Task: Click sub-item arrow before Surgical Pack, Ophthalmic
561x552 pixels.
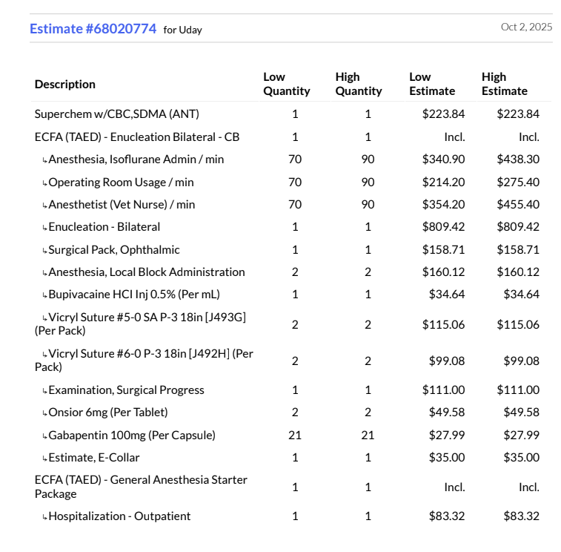Action: pyautogui.click(x=44, y=251)
